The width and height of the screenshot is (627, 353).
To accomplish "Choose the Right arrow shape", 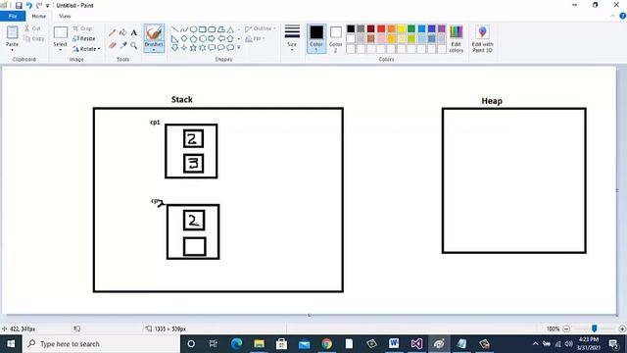I will coord(212,39).
